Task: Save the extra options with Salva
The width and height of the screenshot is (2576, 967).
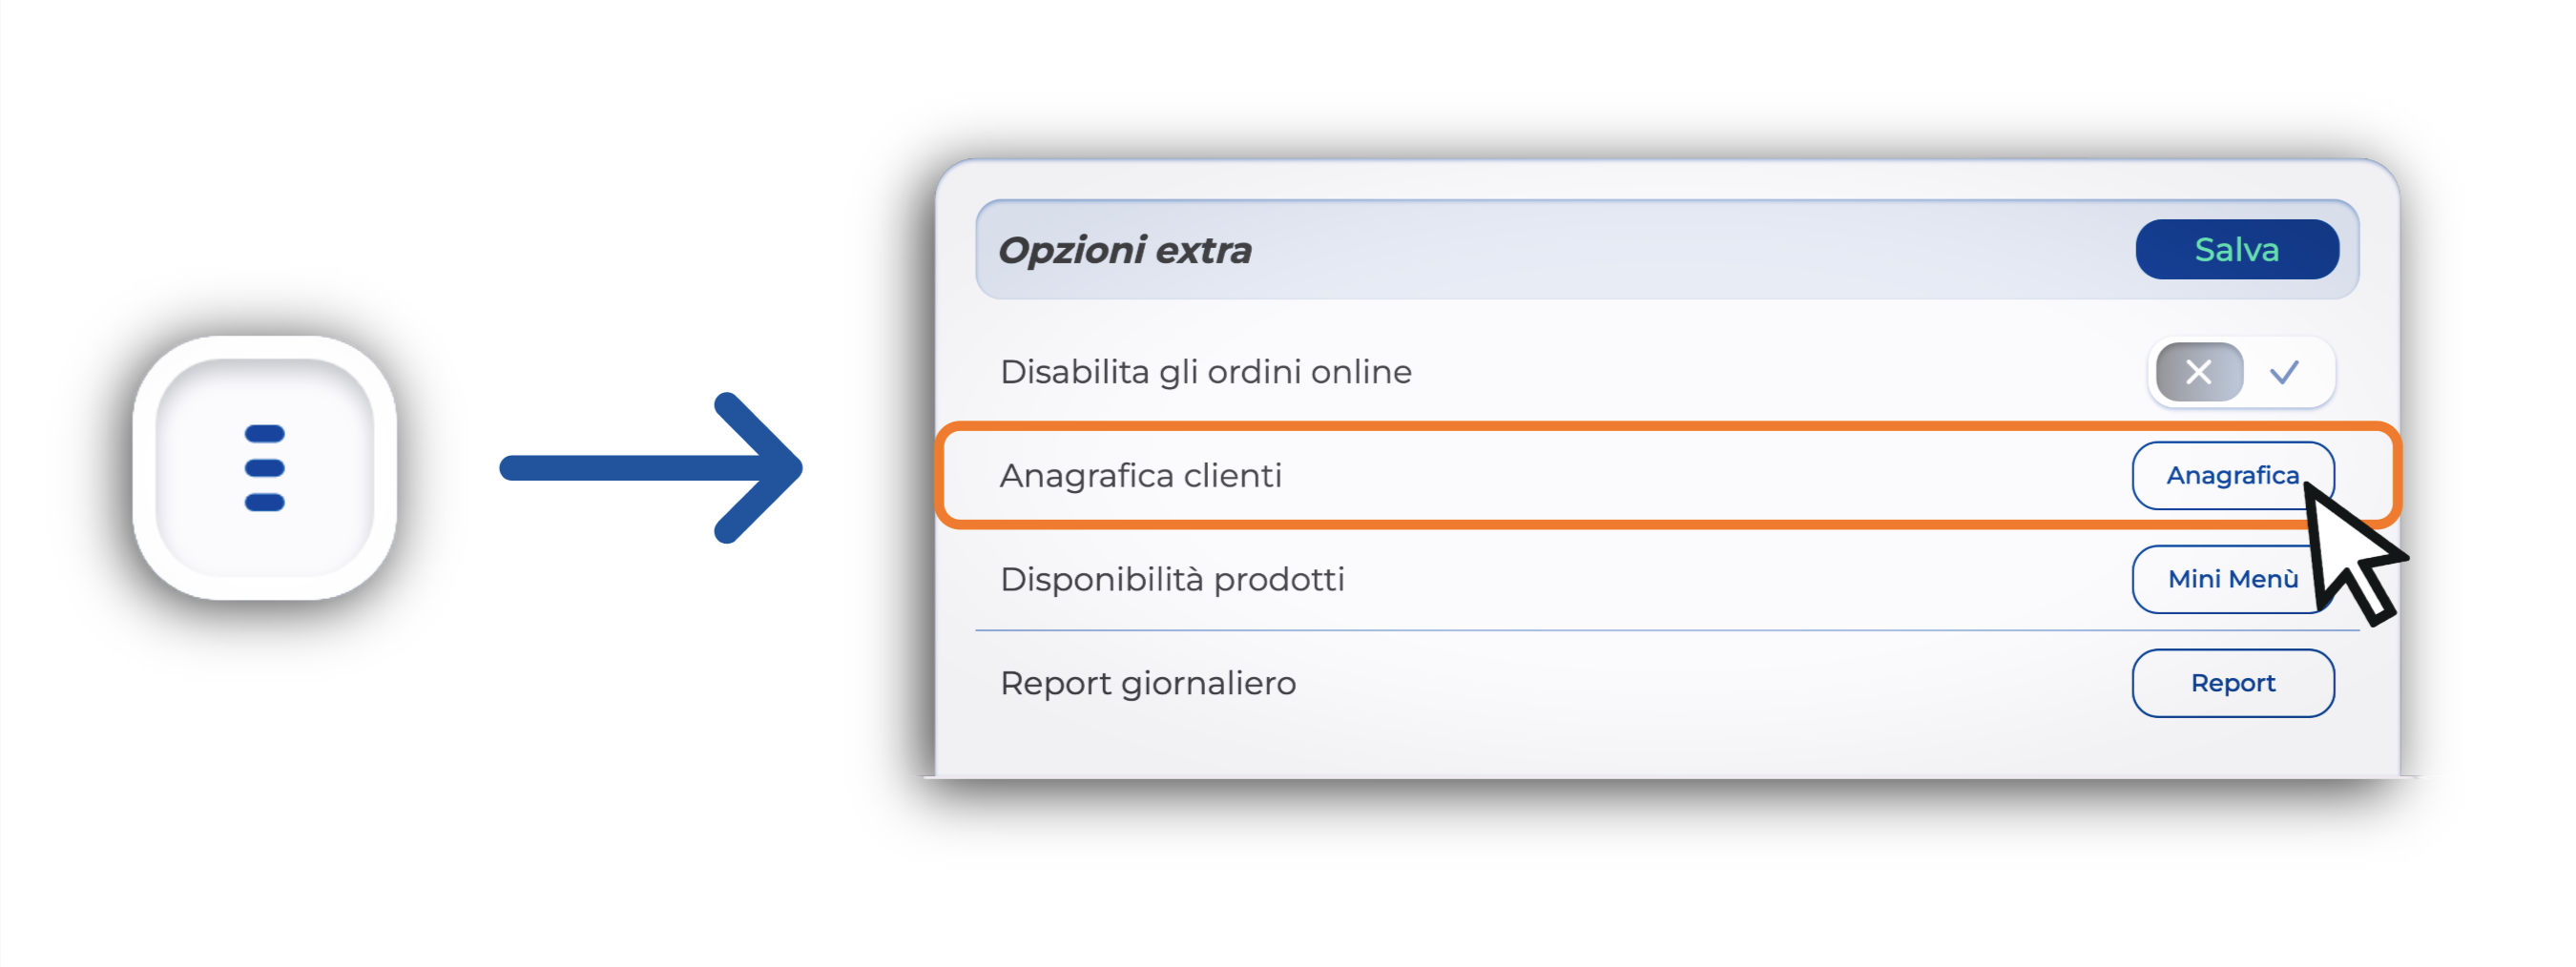Action: (2236, 249)
